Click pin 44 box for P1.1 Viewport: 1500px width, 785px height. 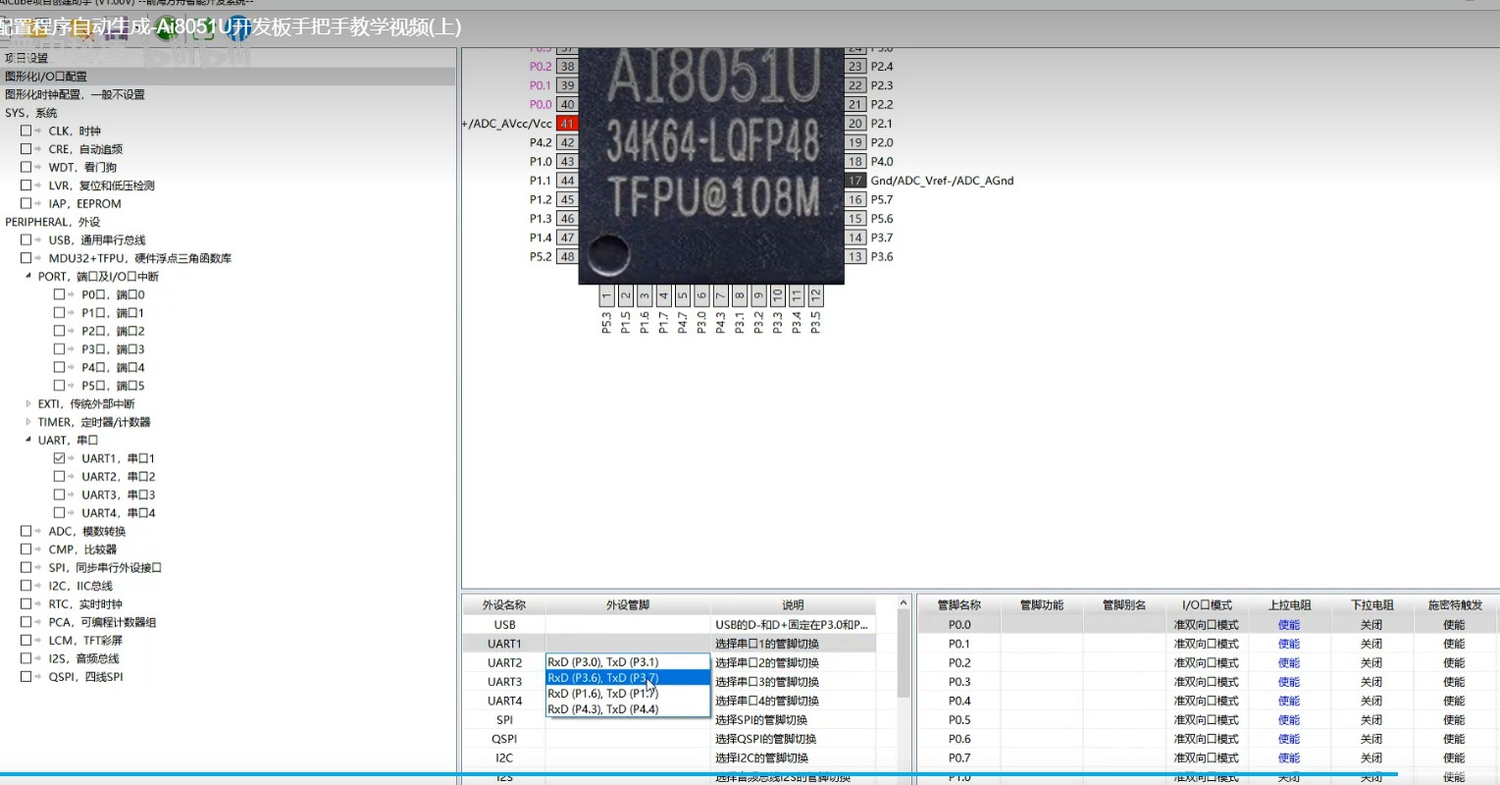[567, 181]
